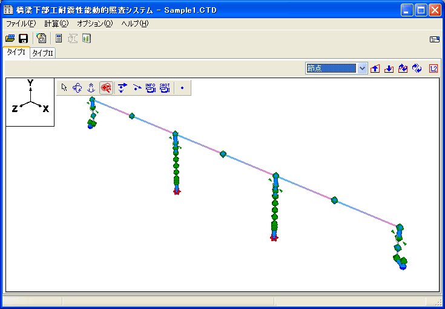Minimize the Sample1.CTD window

(407, 10)
